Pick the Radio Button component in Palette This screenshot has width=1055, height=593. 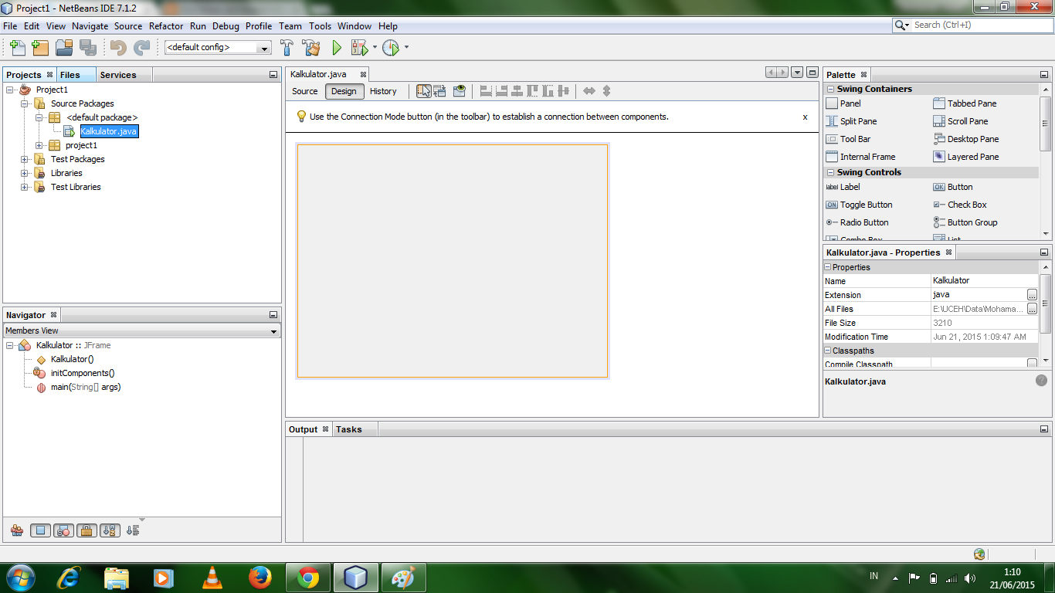pos(857,222)
